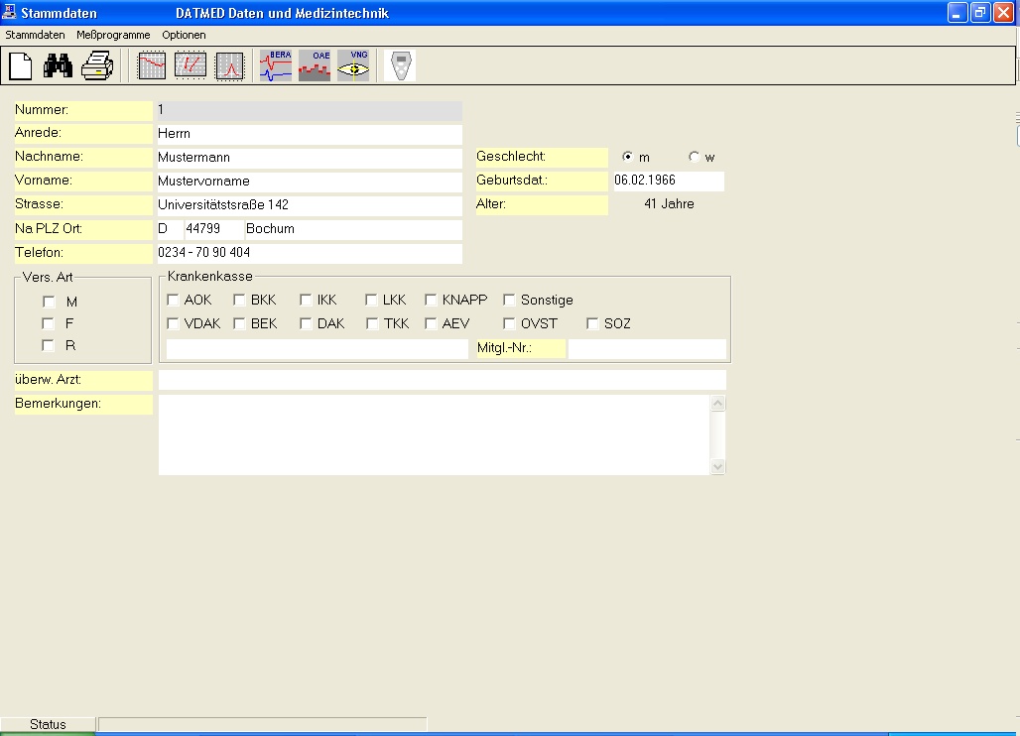
Task: Click the new blank record icon
Action: pos(21,65)
